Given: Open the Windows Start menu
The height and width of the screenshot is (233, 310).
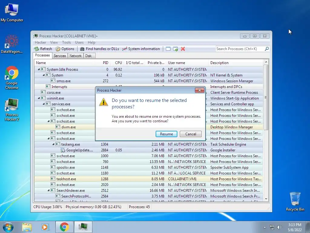Looking at the screenshot, I should (8, 227).
